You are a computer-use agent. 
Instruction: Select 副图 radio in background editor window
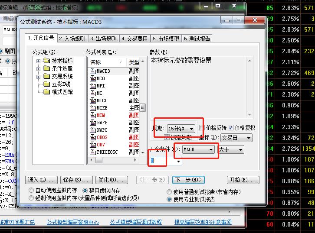pos(1,52)
